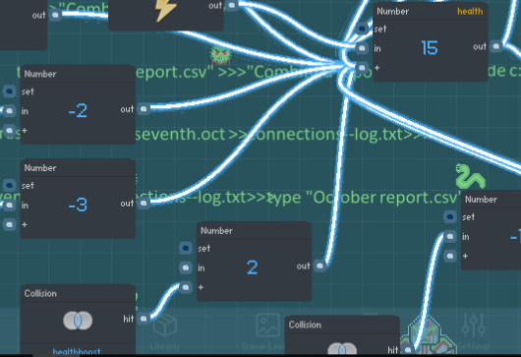This screenshot has height=357, width=521.
Task: Edit the Number value -2
Action: 78,111
